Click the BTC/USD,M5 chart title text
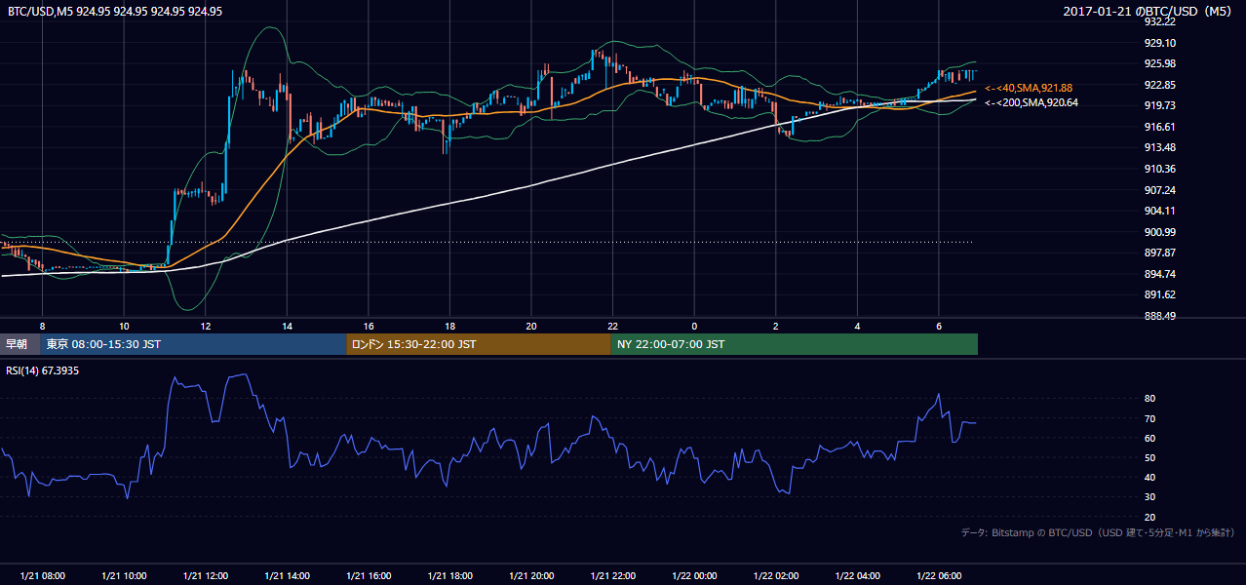This screenshot has width=1246, height=585. coord(115,12)
